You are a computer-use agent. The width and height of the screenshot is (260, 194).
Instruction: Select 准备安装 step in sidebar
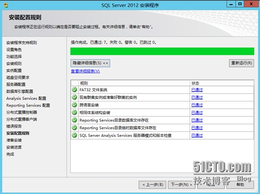coord(14,140)
